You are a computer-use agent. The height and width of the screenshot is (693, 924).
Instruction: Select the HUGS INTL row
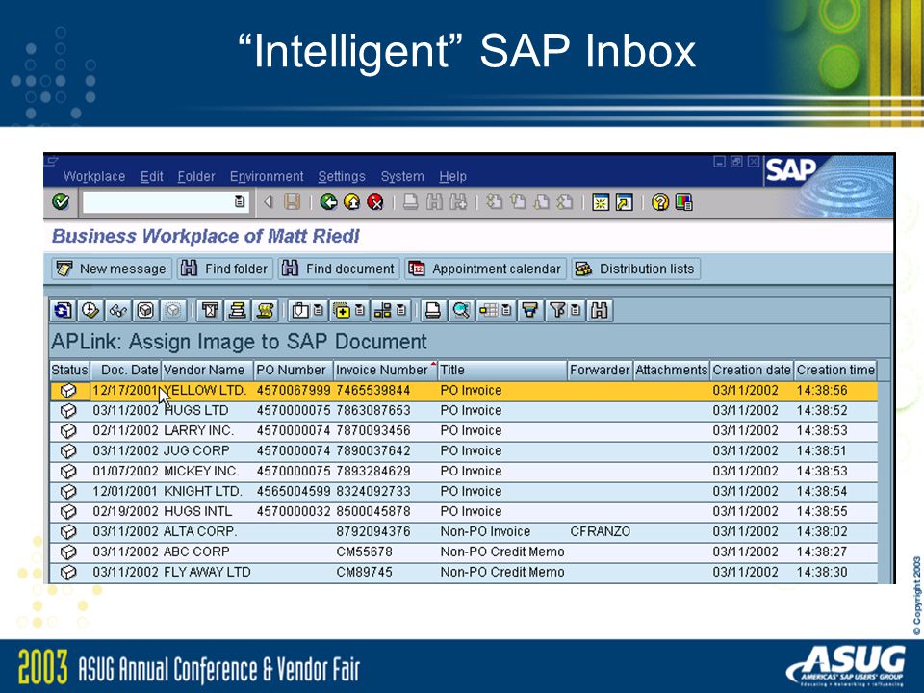pos(464,511)
